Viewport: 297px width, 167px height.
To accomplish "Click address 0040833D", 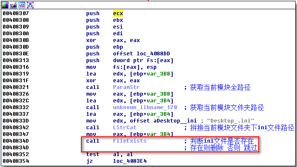I will point(16,121).
